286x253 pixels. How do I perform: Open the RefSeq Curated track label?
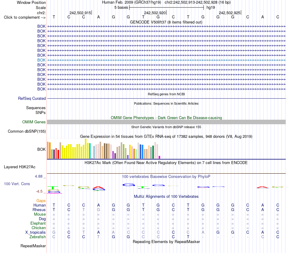[x=32, y=99]
